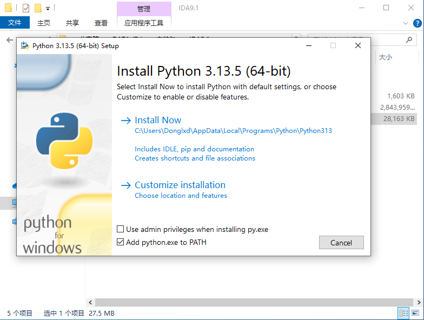424x320 pixels.
Task: Click the new folder icon in title bar
Action: 38,8
